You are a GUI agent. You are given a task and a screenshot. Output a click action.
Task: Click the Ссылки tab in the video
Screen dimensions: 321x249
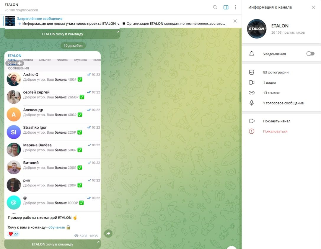45,60
